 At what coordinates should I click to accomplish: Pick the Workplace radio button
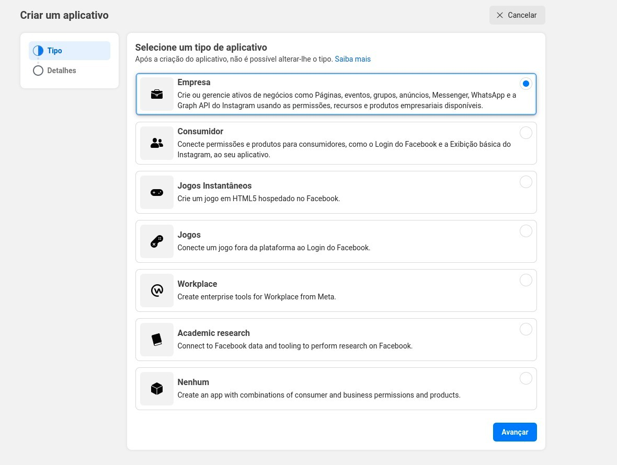[x=525, y=280]
